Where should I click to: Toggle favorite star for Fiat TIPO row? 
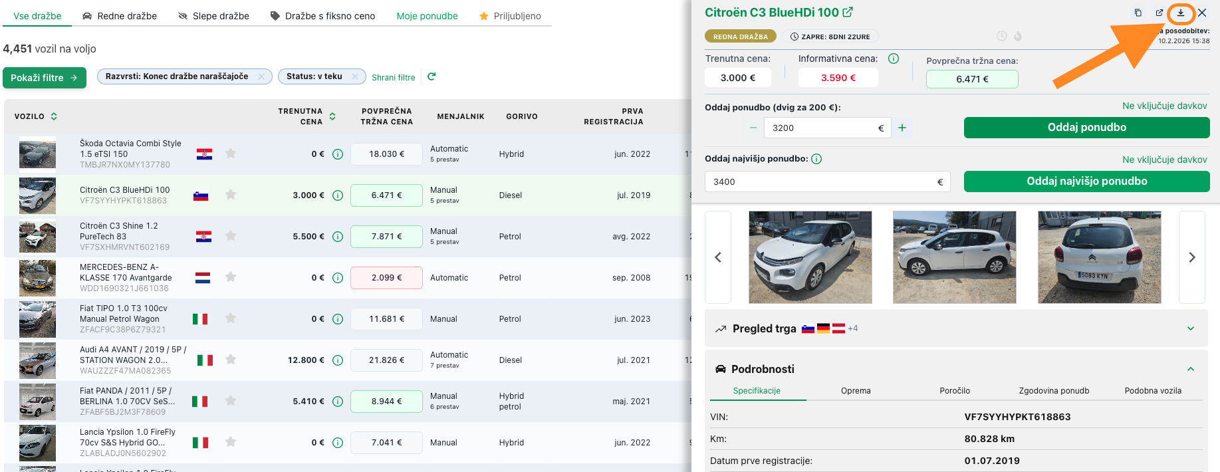(x=231, y=318)
